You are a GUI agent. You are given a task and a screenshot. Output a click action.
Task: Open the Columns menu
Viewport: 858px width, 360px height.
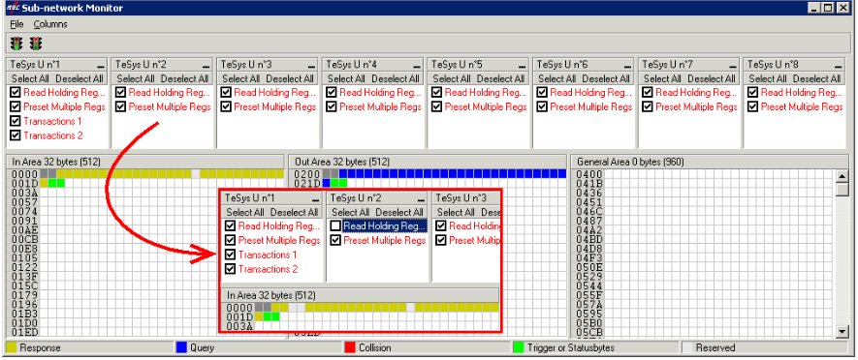[x=50, y=24]
